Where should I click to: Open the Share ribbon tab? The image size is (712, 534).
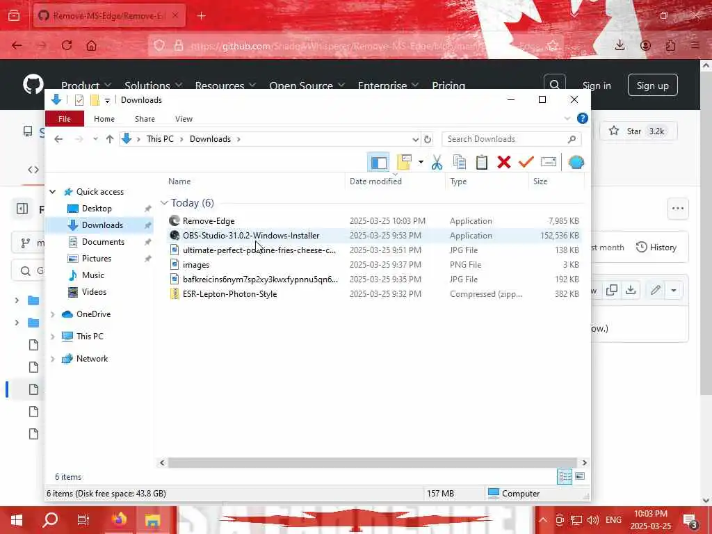(145, 119)
